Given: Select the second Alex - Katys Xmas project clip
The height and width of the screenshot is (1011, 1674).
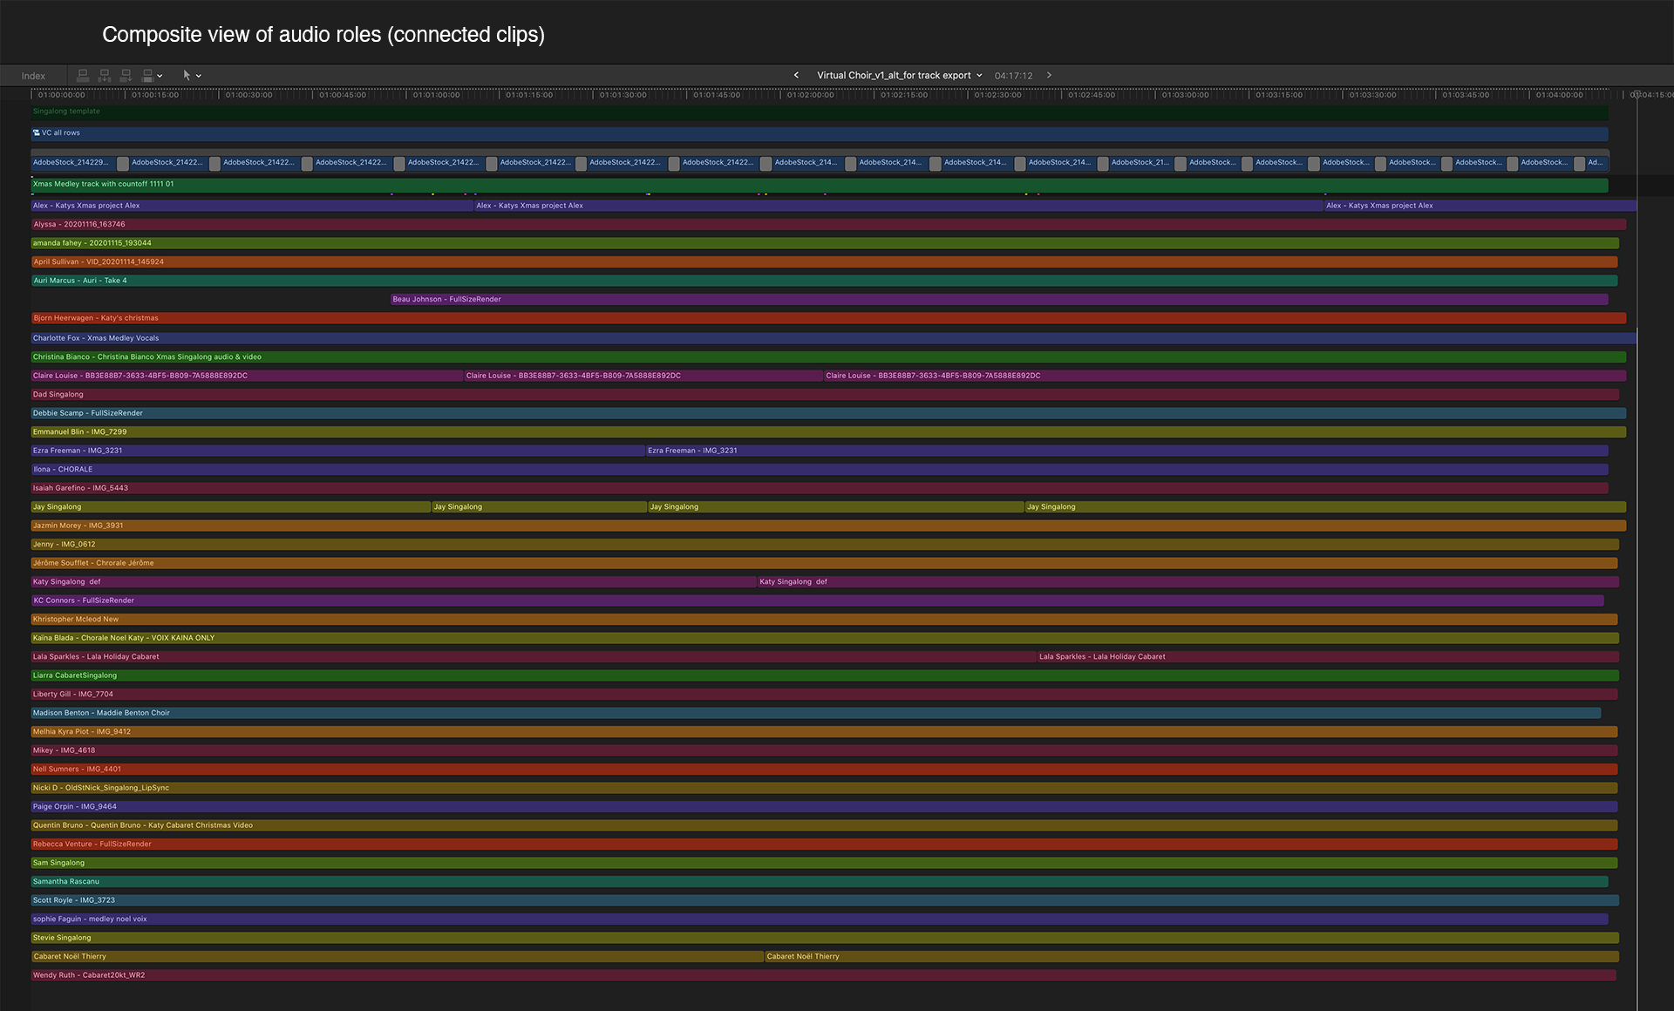Looking at the screenshot, I should point(898,206).
